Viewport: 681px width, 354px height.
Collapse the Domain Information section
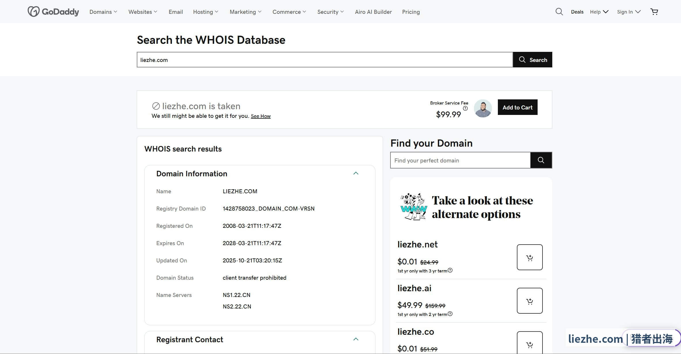pos(356,173)
